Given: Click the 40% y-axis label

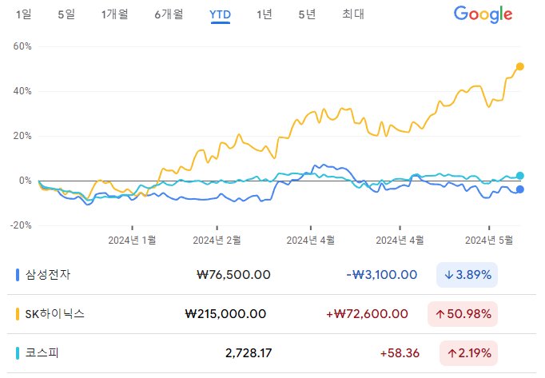Looking at the screenshot, I should 22,91.
